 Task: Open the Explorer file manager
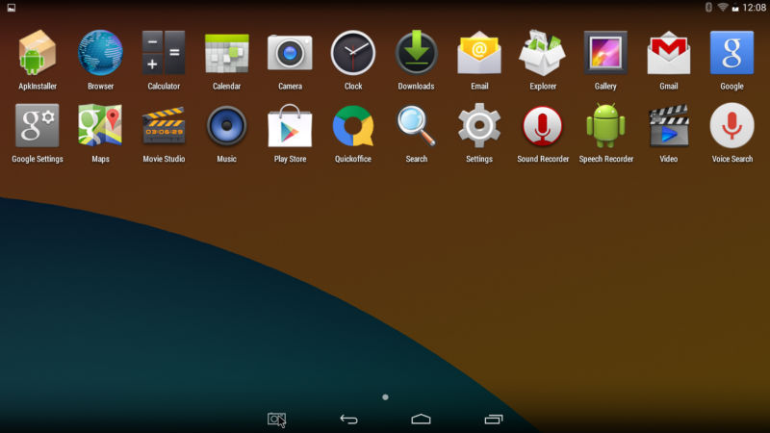(543, 53)
